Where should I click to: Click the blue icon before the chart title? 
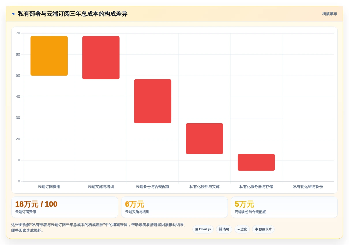(x=14, y=14)
